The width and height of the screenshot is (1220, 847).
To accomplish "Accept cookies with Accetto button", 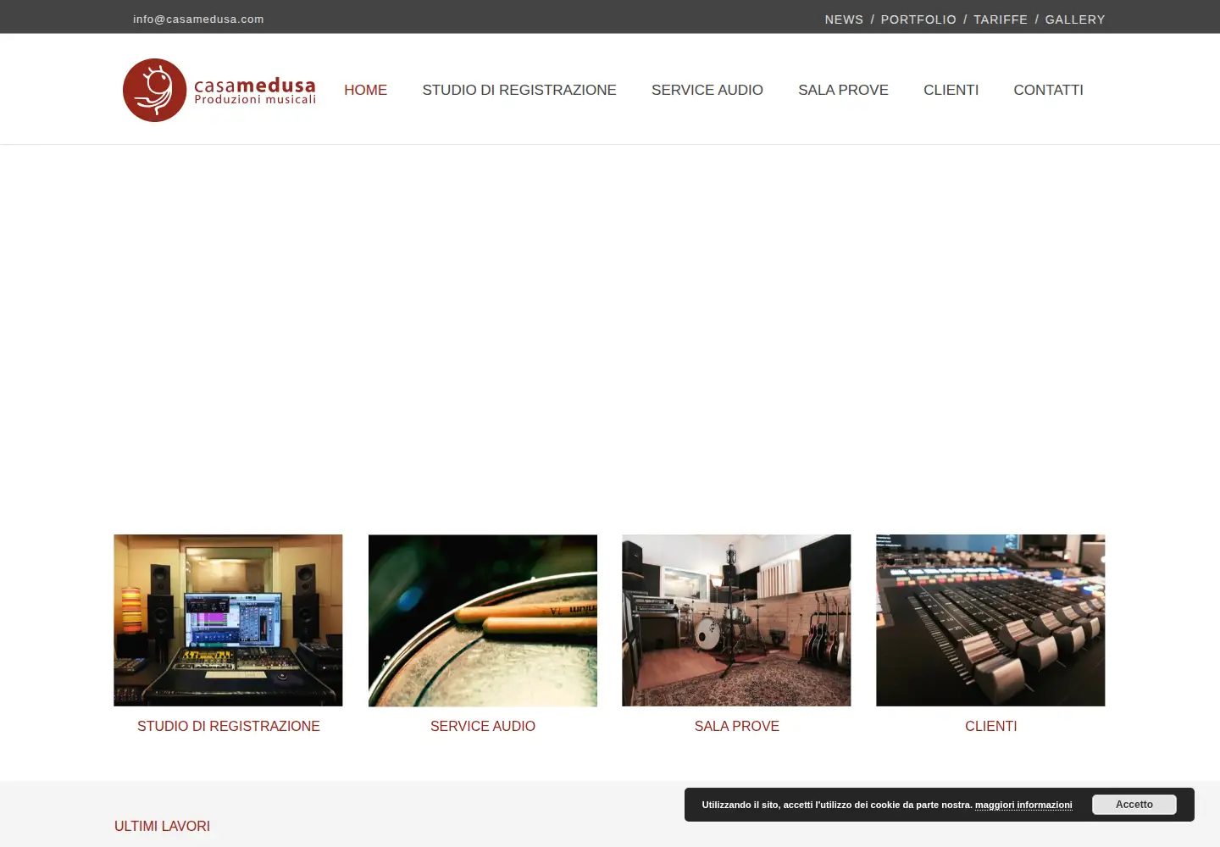I will click(1134, 805).
